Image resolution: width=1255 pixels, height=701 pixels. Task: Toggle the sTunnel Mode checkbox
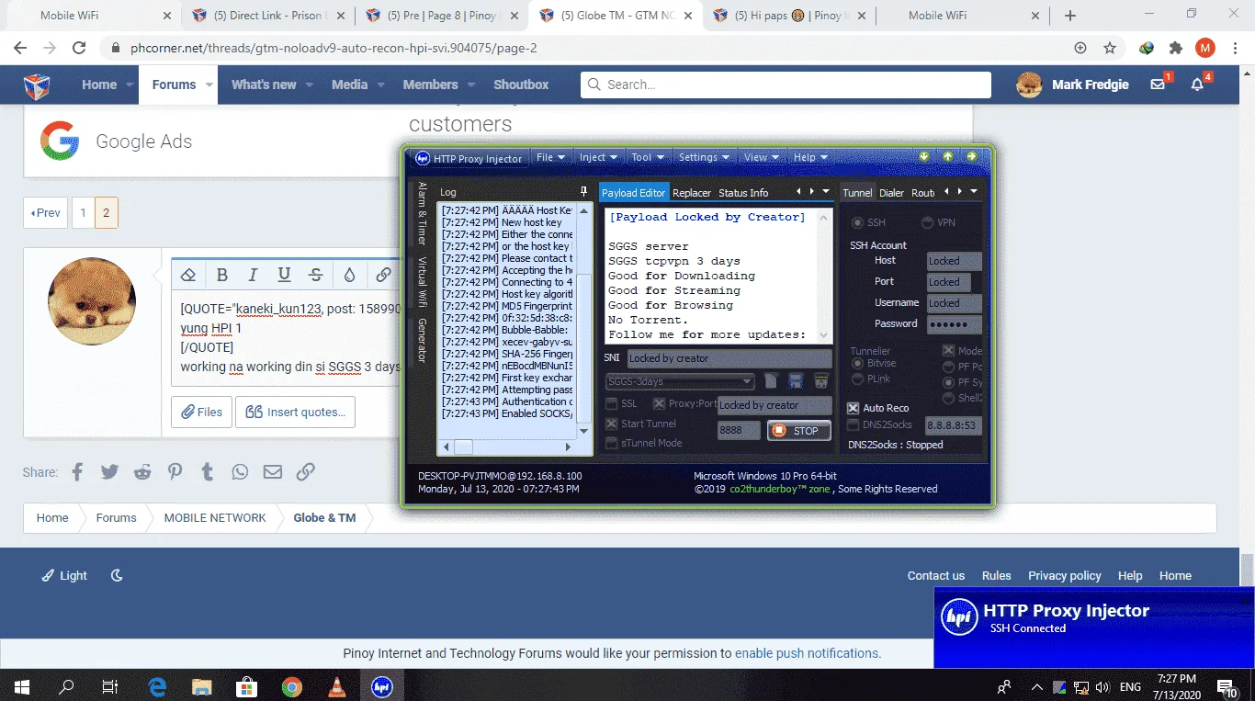[612, 443]
